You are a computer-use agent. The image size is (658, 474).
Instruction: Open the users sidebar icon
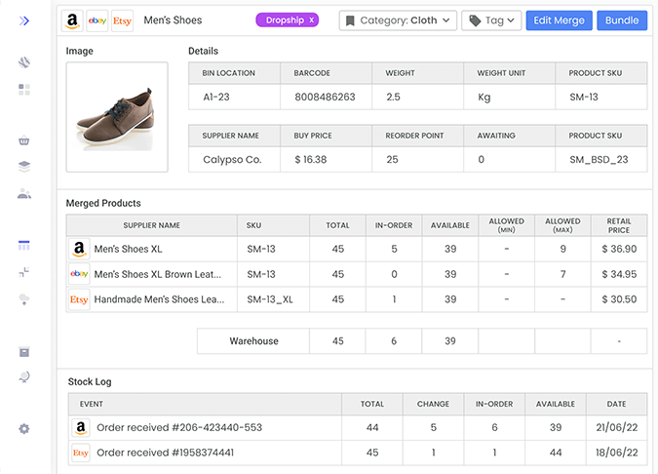coord(24,193)
